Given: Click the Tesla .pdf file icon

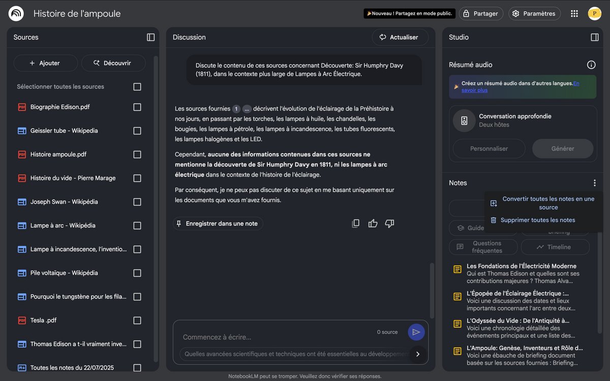Looking at the screenshot, I should 22,321.
